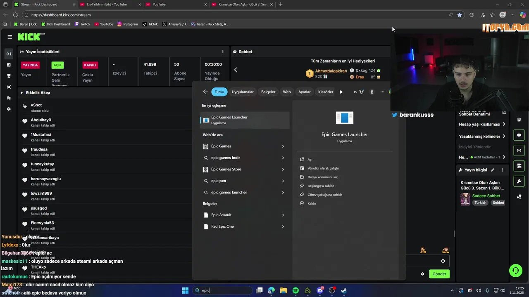Open Discord from the taskbar

pos(320,290)
